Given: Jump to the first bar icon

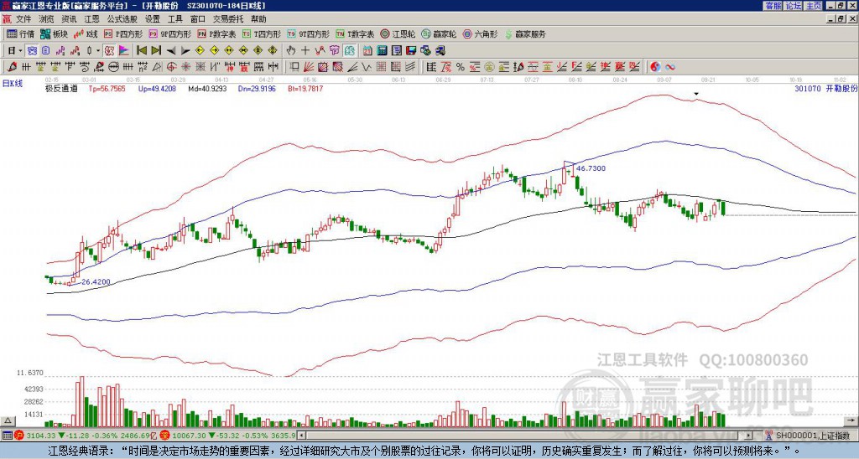Looking at the screenshot, I should point(142,50).
